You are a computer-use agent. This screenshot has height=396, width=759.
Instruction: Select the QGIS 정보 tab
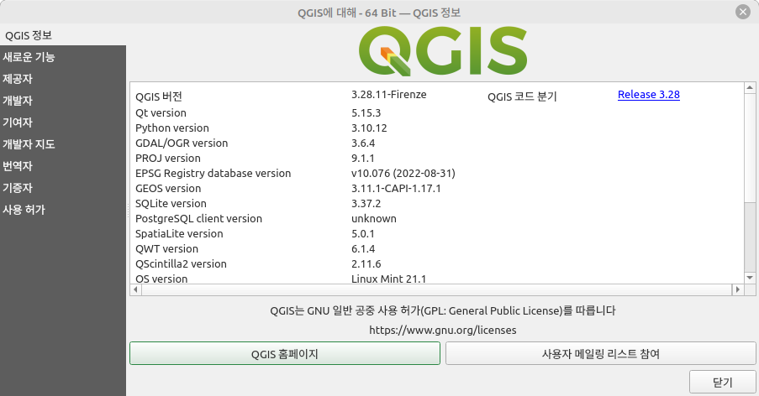(63, 35)
